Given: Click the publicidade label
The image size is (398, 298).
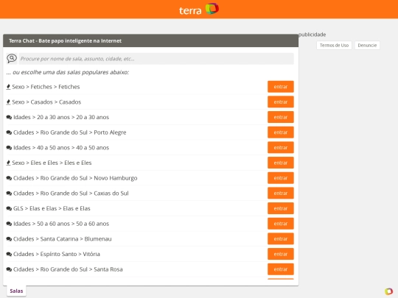Looking at the screenshot, I should pyautogui.click(x=312, y=35).
